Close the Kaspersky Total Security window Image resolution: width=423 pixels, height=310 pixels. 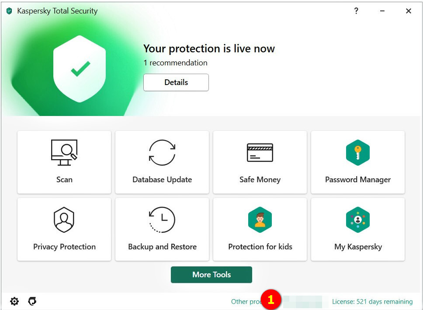point(409,11)
